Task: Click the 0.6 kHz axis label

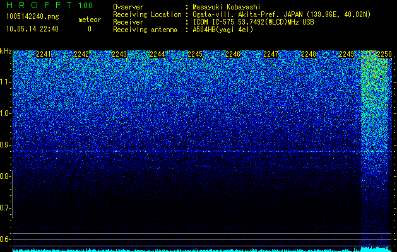Action: pyautogui.click(x=4, y=239)
